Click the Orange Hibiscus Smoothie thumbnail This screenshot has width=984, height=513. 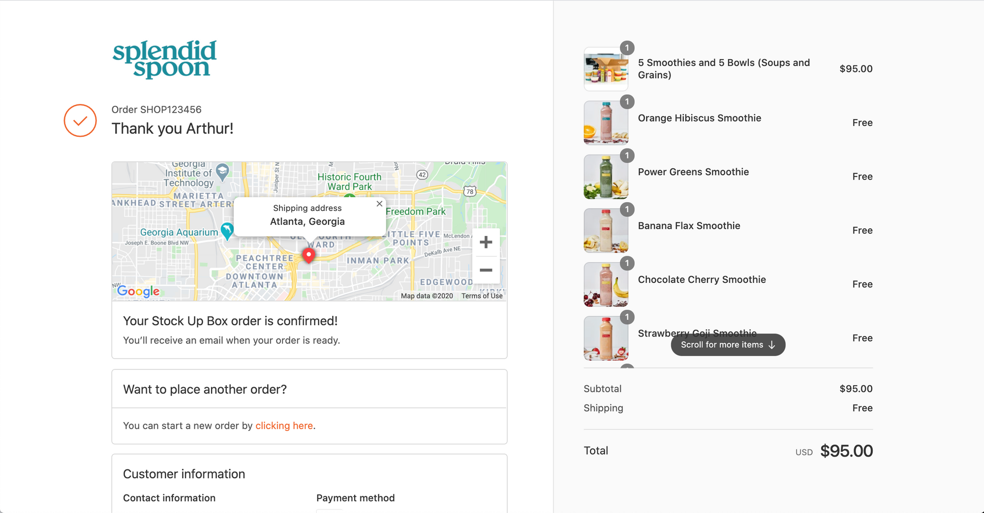[x=606, y=122]
